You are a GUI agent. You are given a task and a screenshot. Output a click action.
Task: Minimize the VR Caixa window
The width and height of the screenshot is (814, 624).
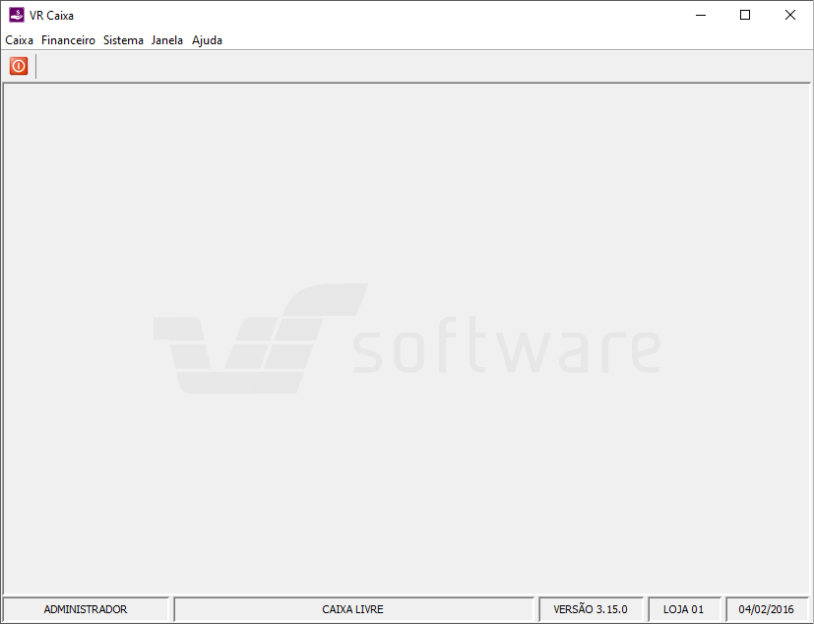pos(701,15)
